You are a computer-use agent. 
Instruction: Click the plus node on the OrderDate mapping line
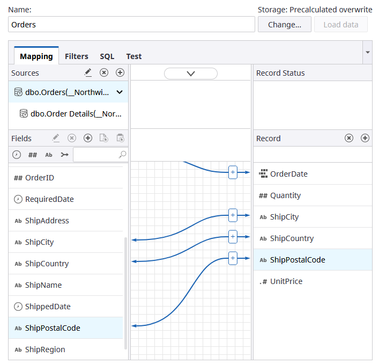233,172
